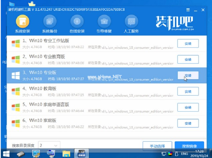The width and height of the screenshot is (212, 158).
Task: Install the highlighted Win10 专业版
Action: 188,75
